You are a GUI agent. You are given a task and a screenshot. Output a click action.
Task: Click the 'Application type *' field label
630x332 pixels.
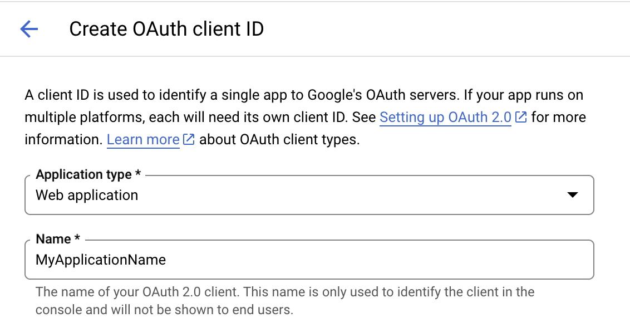click(x=83, y=175)
